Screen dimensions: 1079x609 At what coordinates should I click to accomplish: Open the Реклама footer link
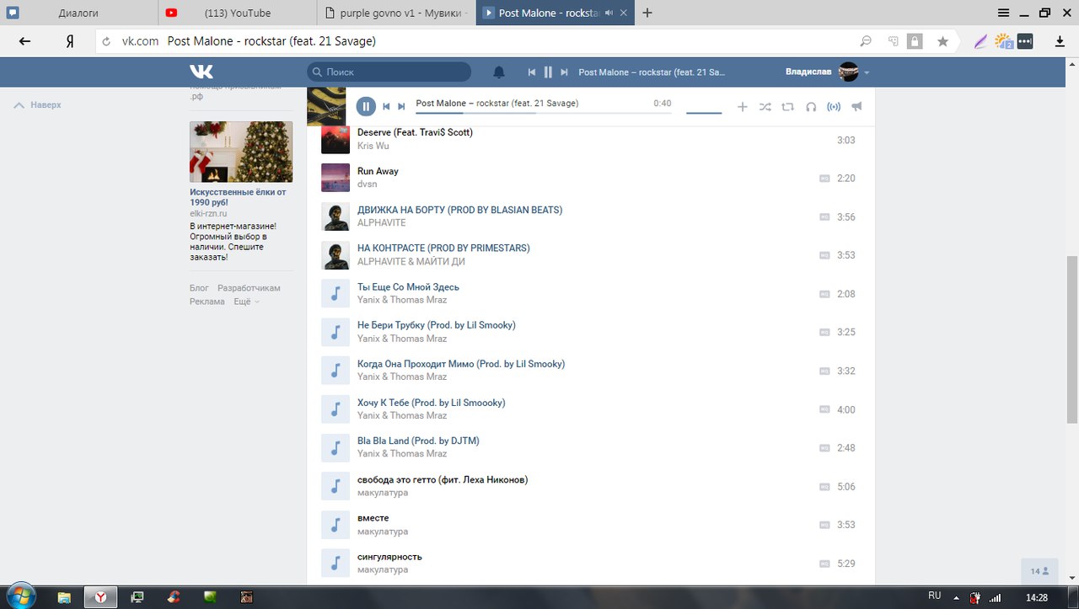(207, 302)
